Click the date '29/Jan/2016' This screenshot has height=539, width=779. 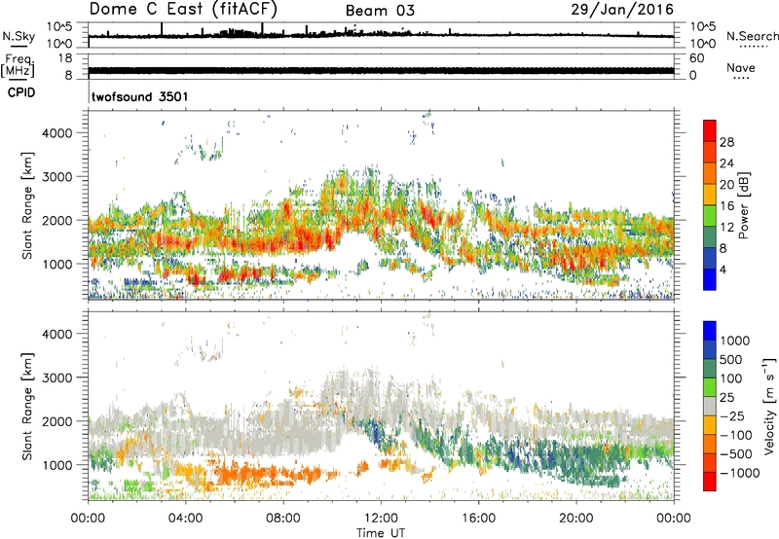(622, 10)
